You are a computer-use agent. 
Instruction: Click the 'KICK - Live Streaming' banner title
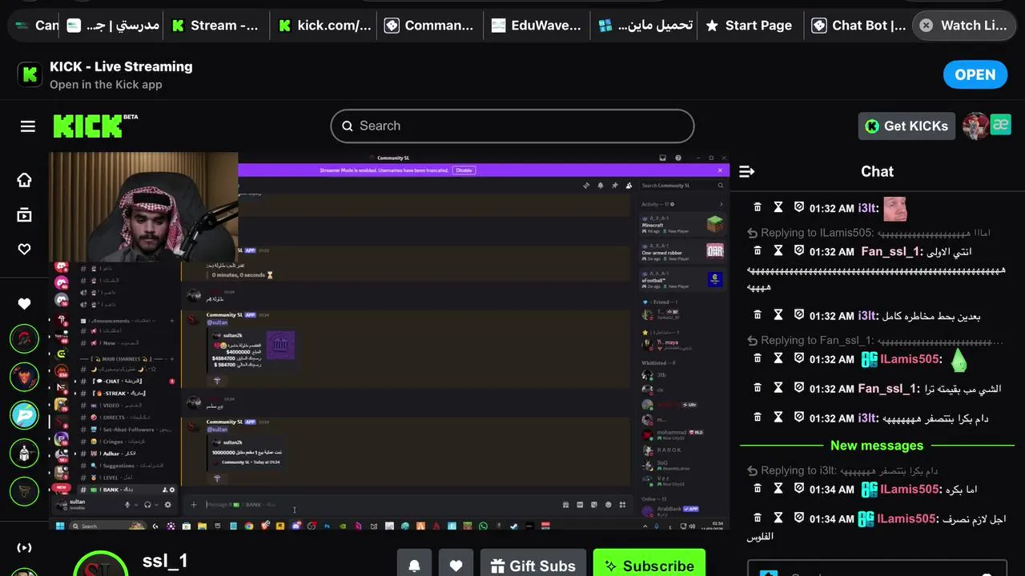[121, 66]
